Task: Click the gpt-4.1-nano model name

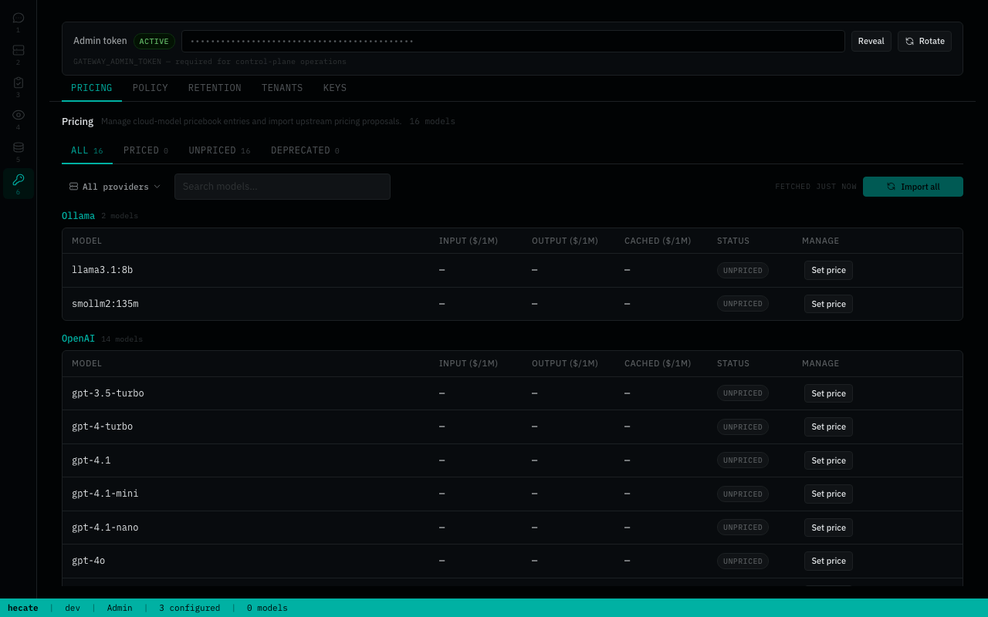Action: [x=105, y=528]
